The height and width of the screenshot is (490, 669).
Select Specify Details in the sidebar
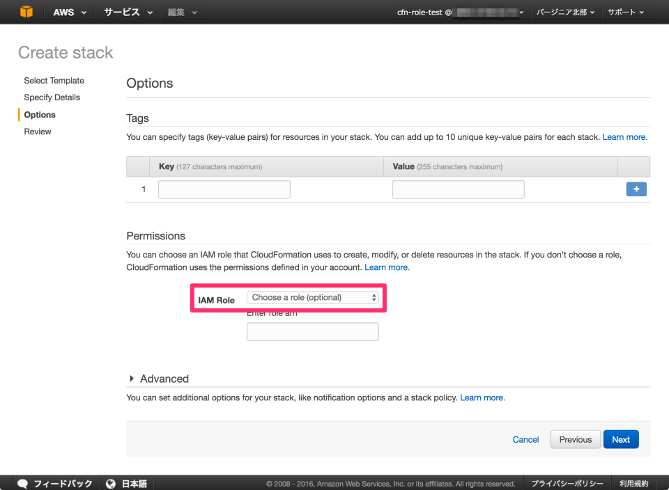point(54,97)
